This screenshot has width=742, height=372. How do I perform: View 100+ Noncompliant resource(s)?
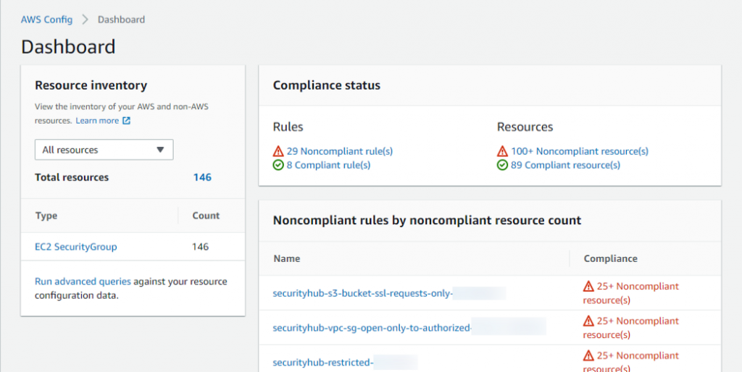[579, 151]
